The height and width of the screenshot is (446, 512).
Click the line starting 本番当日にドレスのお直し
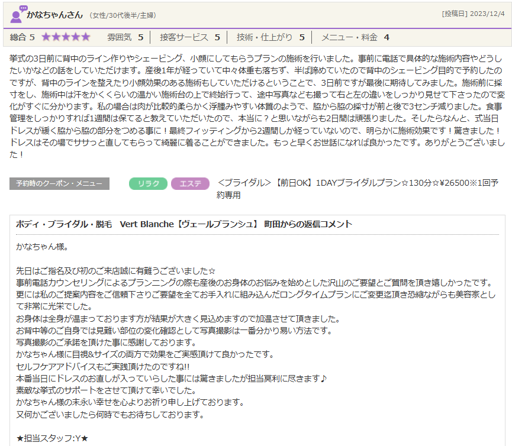coord(172,379)
